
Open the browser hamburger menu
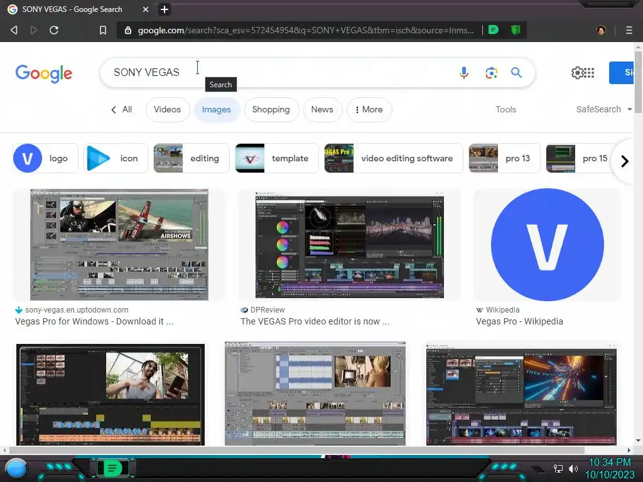tap(629, 30)
